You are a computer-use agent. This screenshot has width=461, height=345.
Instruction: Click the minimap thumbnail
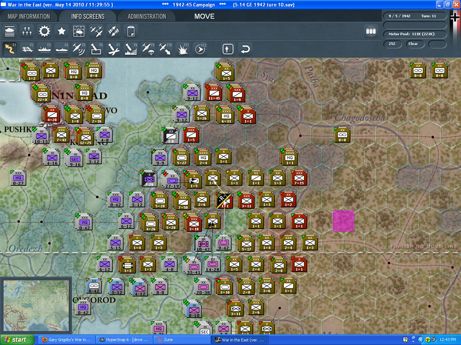(36, 306)
